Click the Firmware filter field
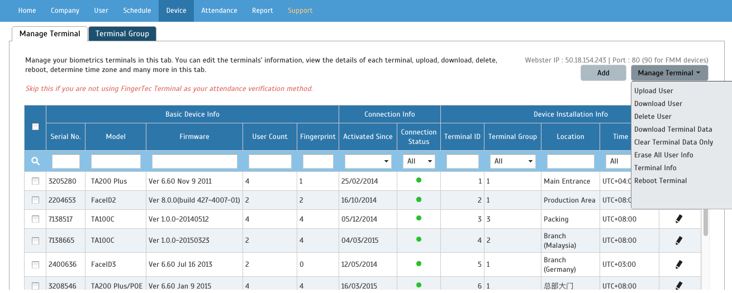The height and width of the screenshot is (293, 732). tap(194, 161)
